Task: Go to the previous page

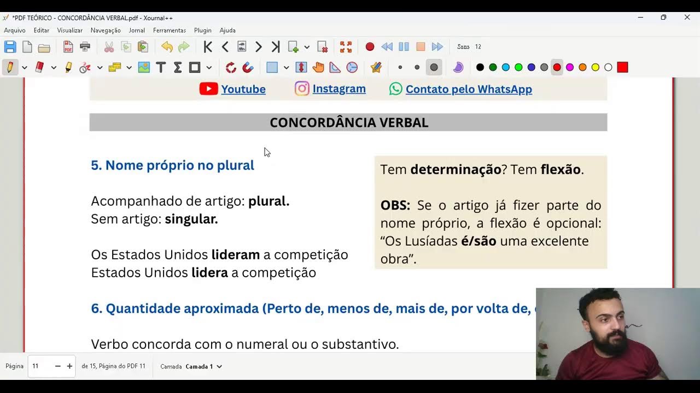Action: [225, 47]
